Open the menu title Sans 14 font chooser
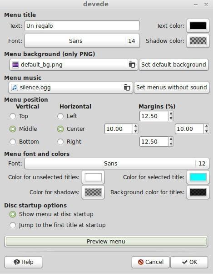Screen dimensions: 213x274 click(x=82, y=41)
